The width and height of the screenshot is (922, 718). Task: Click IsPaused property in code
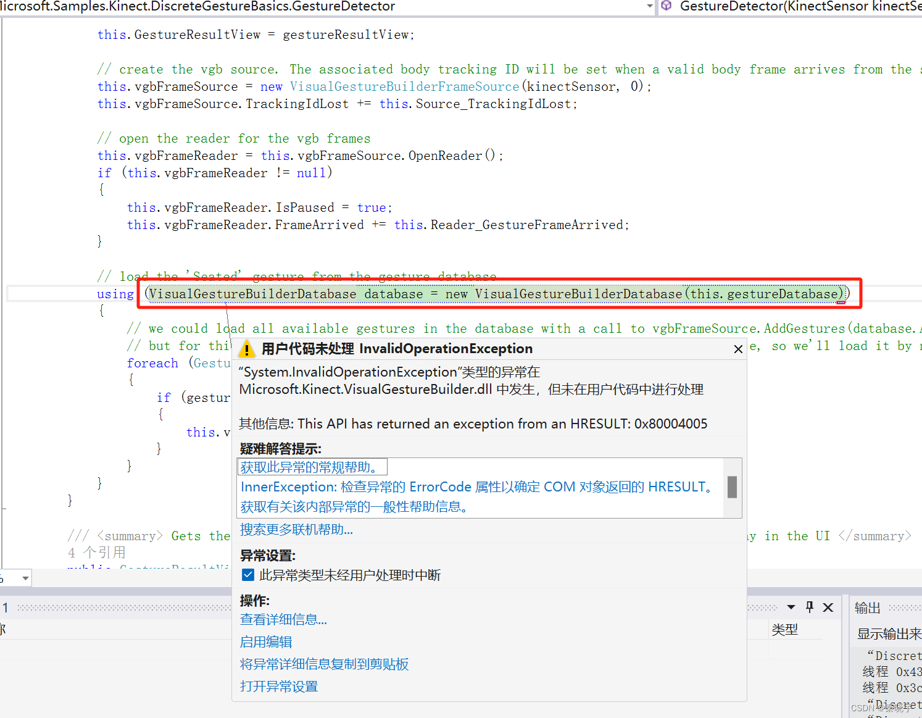pos(305,207)
